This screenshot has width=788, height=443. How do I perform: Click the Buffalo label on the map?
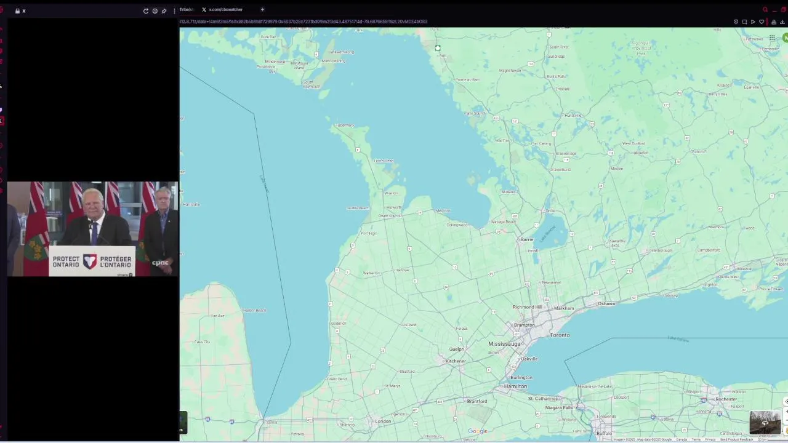tap(605, 434)
